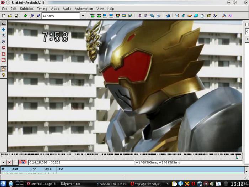The width and height of the screenshot is (249, 187).
Task: Click the purple bracket icon in toolbar
Action: point(231,16)
